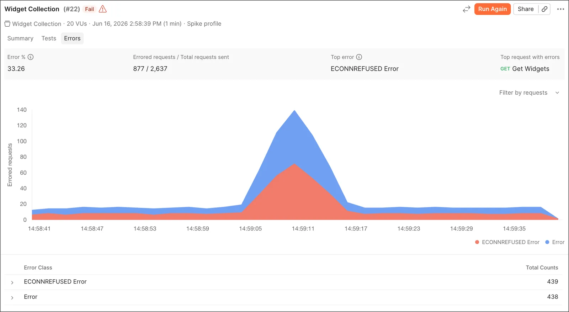
Task: Click the Fail warning triangle icon
Action: 103,9
